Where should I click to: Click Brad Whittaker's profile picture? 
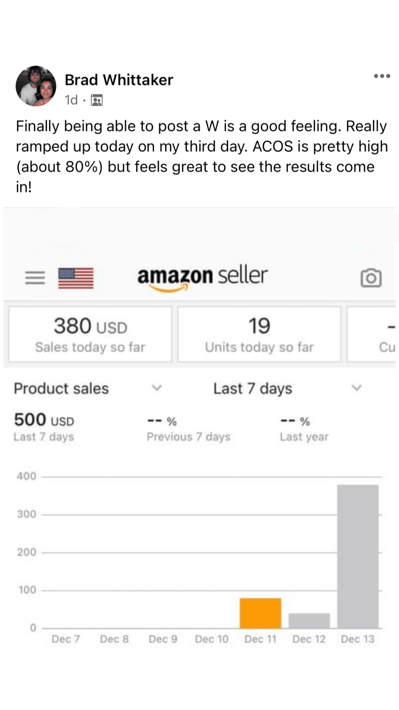pos(36,86)
